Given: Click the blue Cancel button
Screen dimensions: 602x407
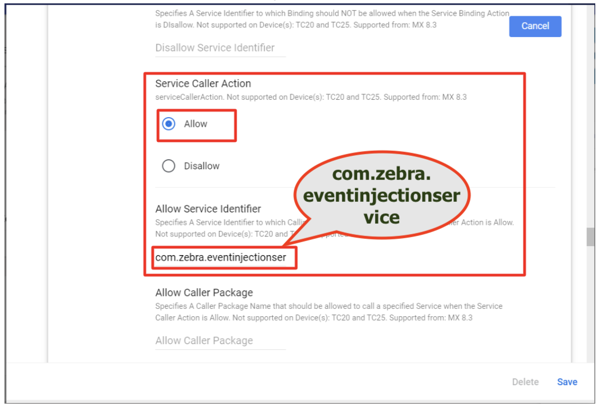Looking at the screenshot, I should [535, 26].
